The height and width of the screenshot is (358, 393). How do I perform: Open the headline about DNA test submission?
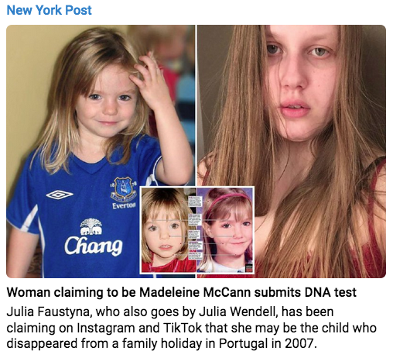click(181, 292)
